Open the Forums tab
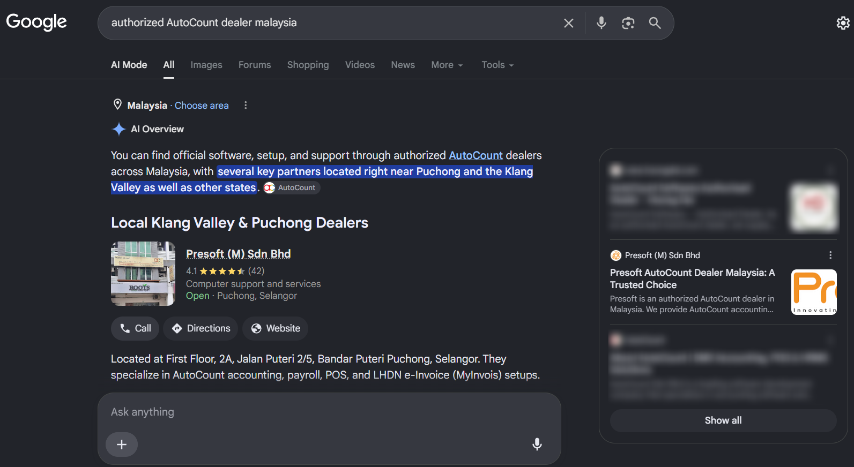The image size is (854, 467). (x=255, y=65)
